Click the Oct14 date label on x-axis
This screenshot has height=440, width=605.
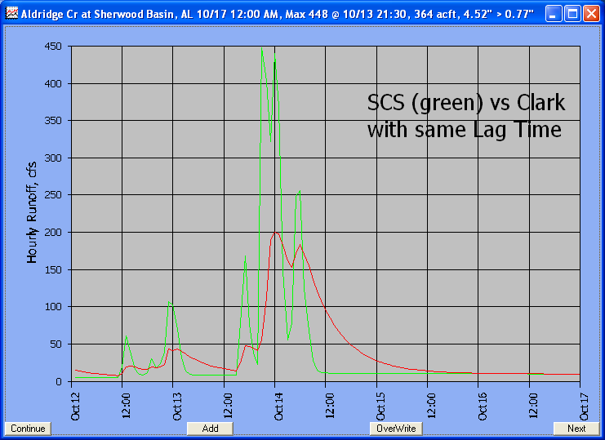275,402
